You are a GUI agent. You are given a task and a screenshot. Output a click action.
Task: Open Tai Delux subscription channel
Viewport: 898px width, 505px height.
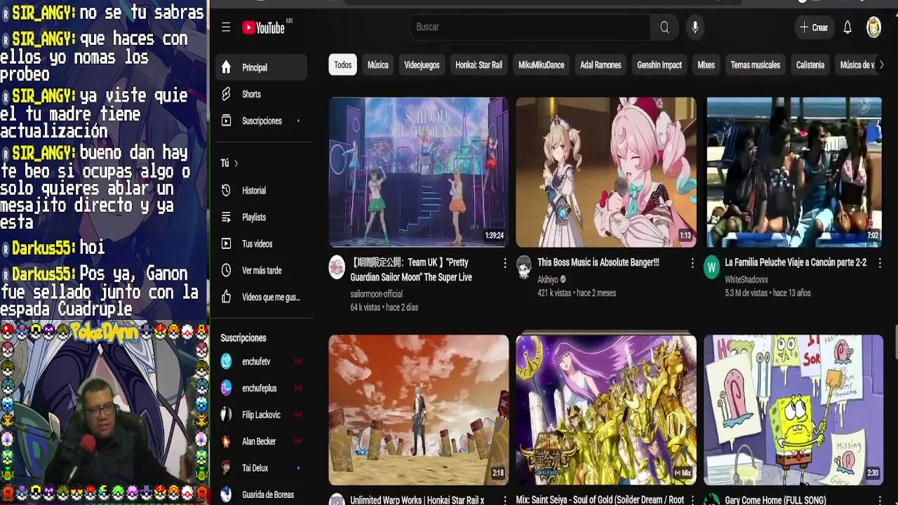pyautogui.click(x=261, y=469)
